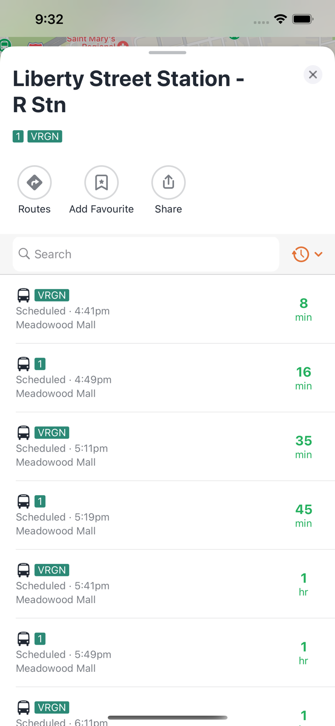Tap the Add Favourite bookmark icon
The image size is (335, 726).
tap(102, 182)
